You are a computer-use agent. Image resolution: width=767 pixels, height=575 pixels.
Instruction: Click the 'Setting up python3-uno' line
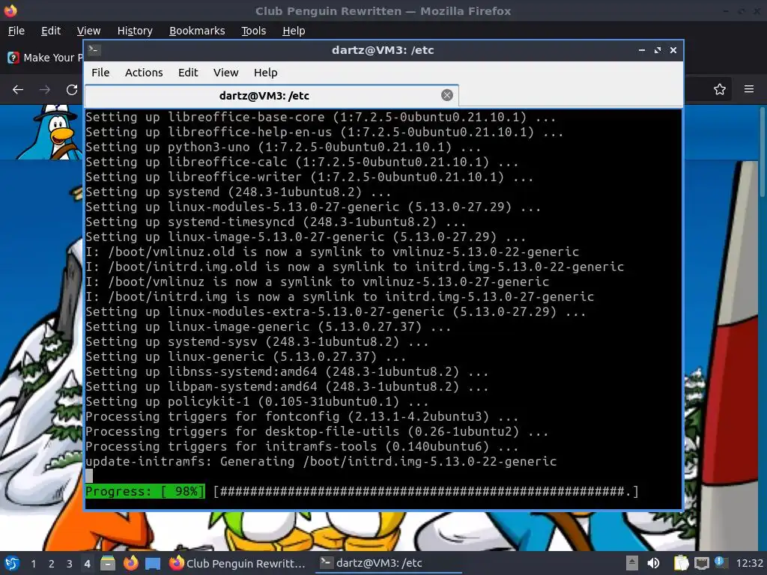(x=284, y=147)
